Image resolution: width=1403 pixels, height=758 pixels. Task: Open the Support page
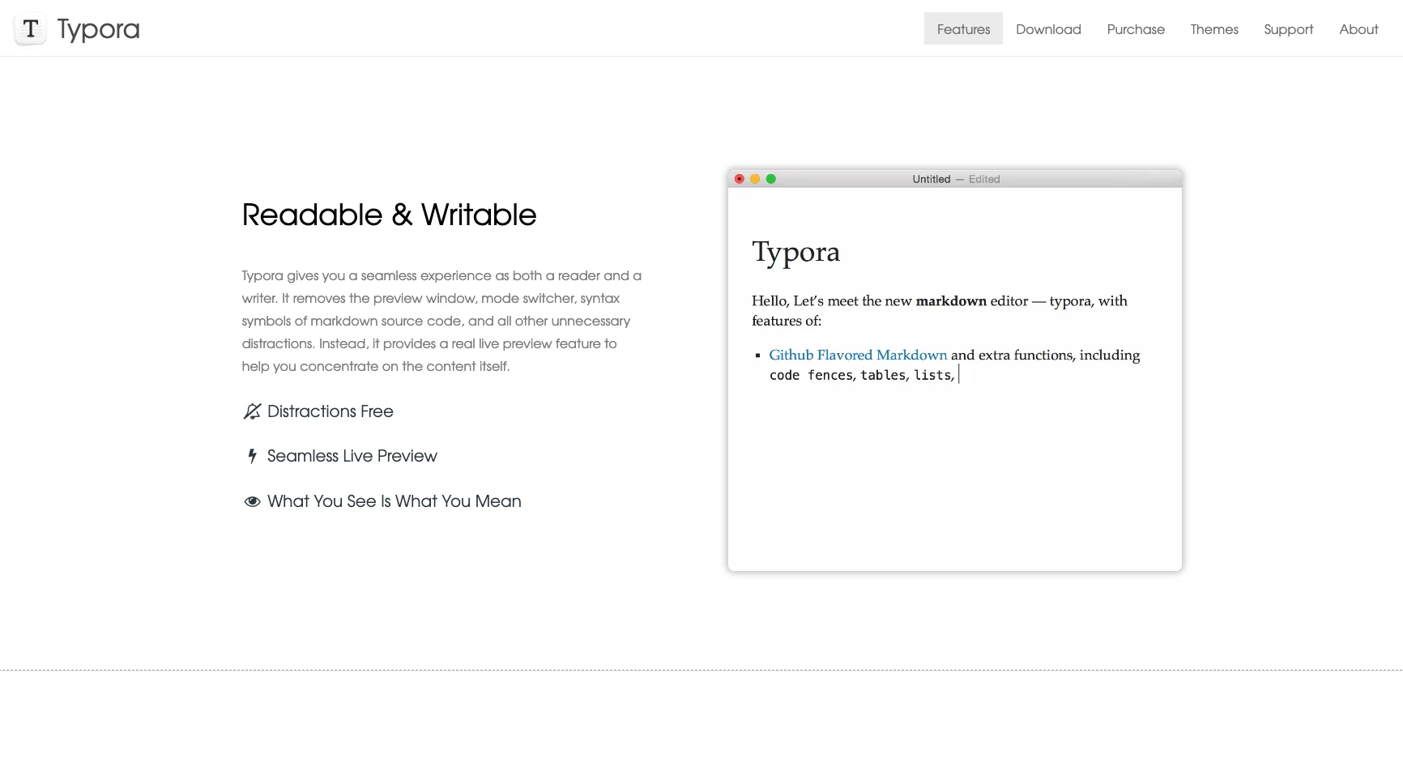[x=1288, y=29]
